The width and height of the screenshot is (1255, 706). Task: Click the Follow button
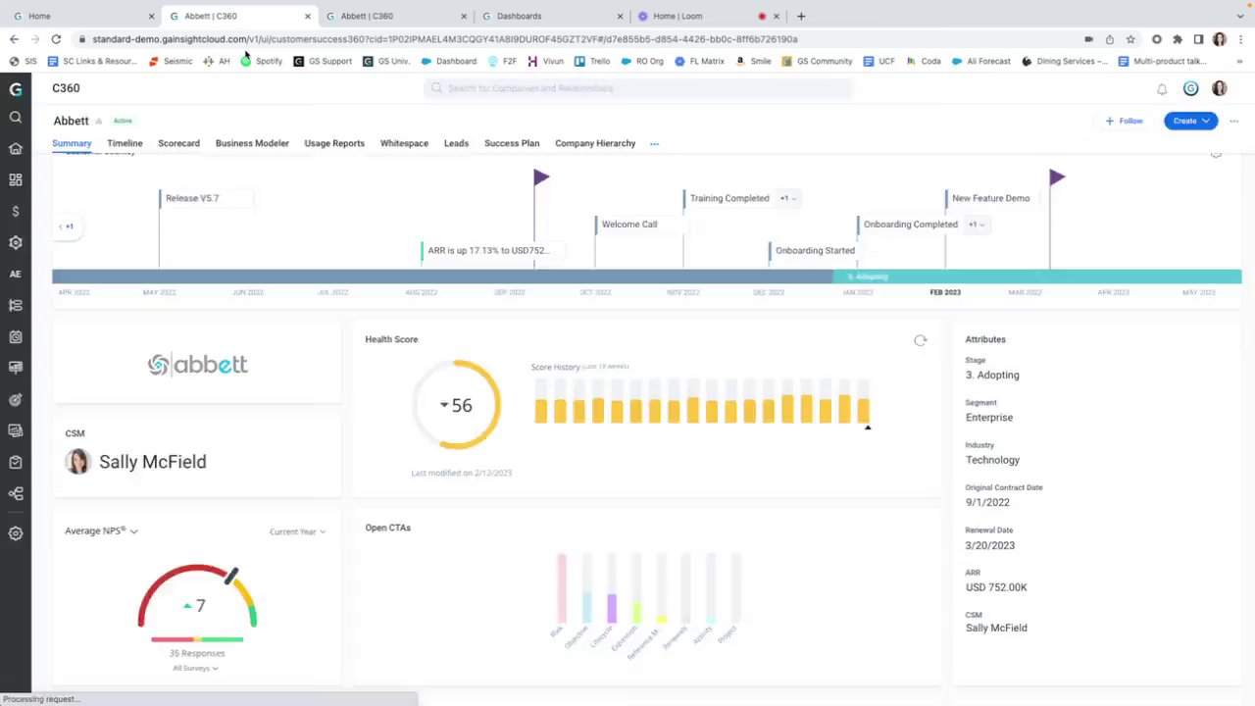(1124, 121)
